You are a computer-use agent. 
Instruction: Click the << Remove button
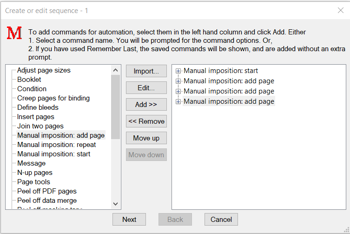[146, 121]
